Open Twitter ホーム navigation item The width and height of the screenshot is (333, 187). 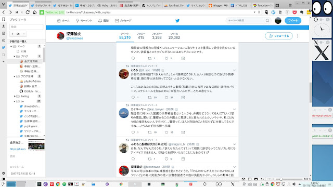(63, 21)
